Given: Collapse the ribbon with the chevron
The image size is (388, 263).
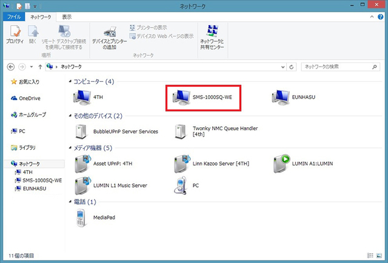Looking at the screenshot, I should click(x=372, y=17).
